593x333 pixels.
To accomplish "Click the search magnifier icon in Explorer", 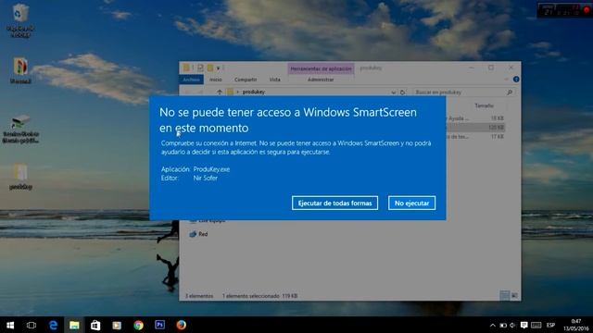I will 510,92.
